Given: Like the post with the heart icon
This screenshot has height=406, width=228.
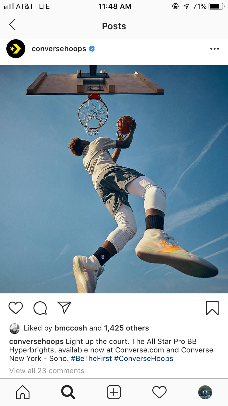Looking at the screenshot, I should click(x=16, y=308).
